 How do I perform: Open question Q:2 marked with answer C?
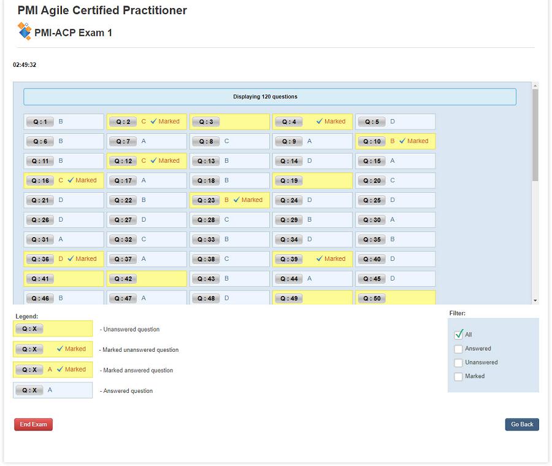pyautogui.click(x=123, y=122)
